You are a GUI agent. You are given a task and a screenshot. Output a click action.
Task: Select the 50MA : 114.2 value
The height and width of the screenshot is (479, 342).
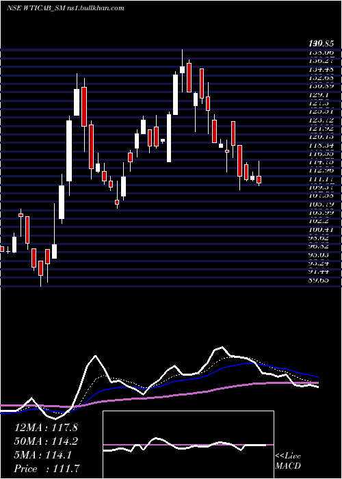(46, 441)
